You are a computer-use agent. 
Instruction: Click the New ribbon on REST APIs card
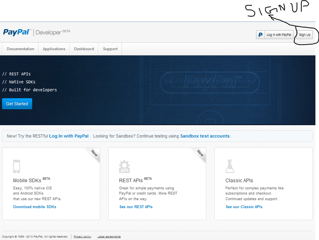click(199, 155)
